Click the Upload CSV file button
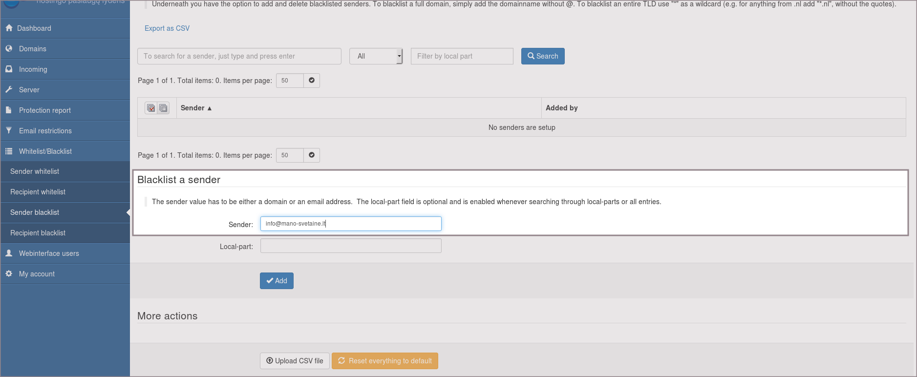 (295, 361)
